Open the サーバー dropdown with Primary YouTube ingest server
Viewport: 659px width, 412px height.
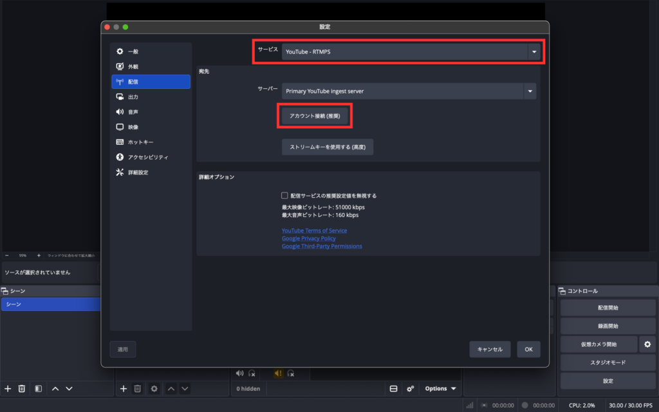[409, 91]
